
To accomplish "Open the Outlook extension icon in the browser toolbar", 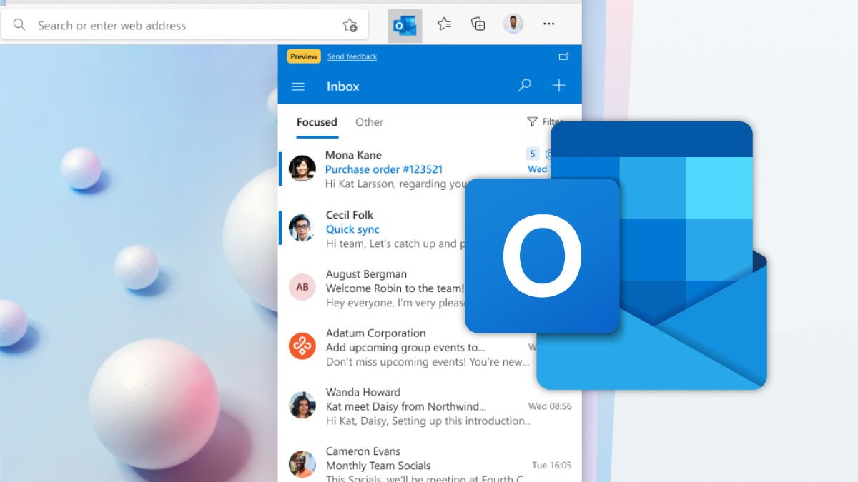I will tap(405, 24).
